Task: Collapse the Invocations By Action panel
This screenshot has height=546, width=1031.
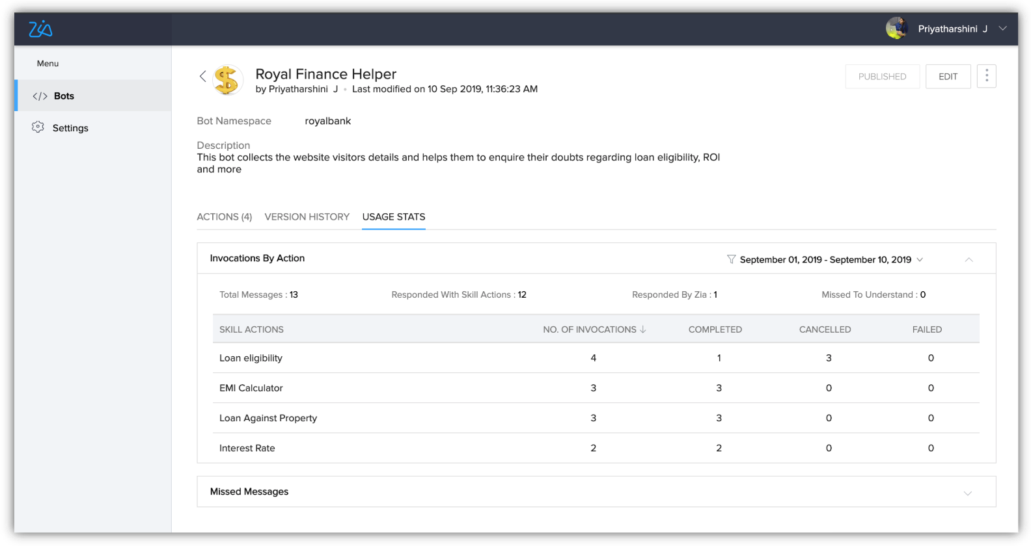Action: pos(969,259)
